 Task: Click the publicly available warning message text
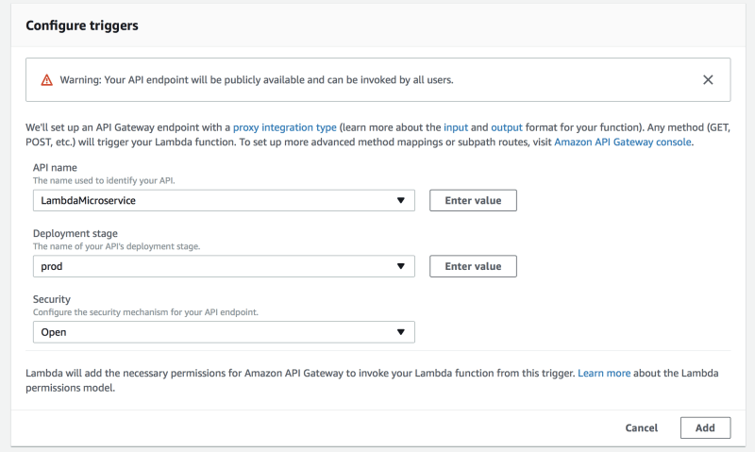click(257, 80)
